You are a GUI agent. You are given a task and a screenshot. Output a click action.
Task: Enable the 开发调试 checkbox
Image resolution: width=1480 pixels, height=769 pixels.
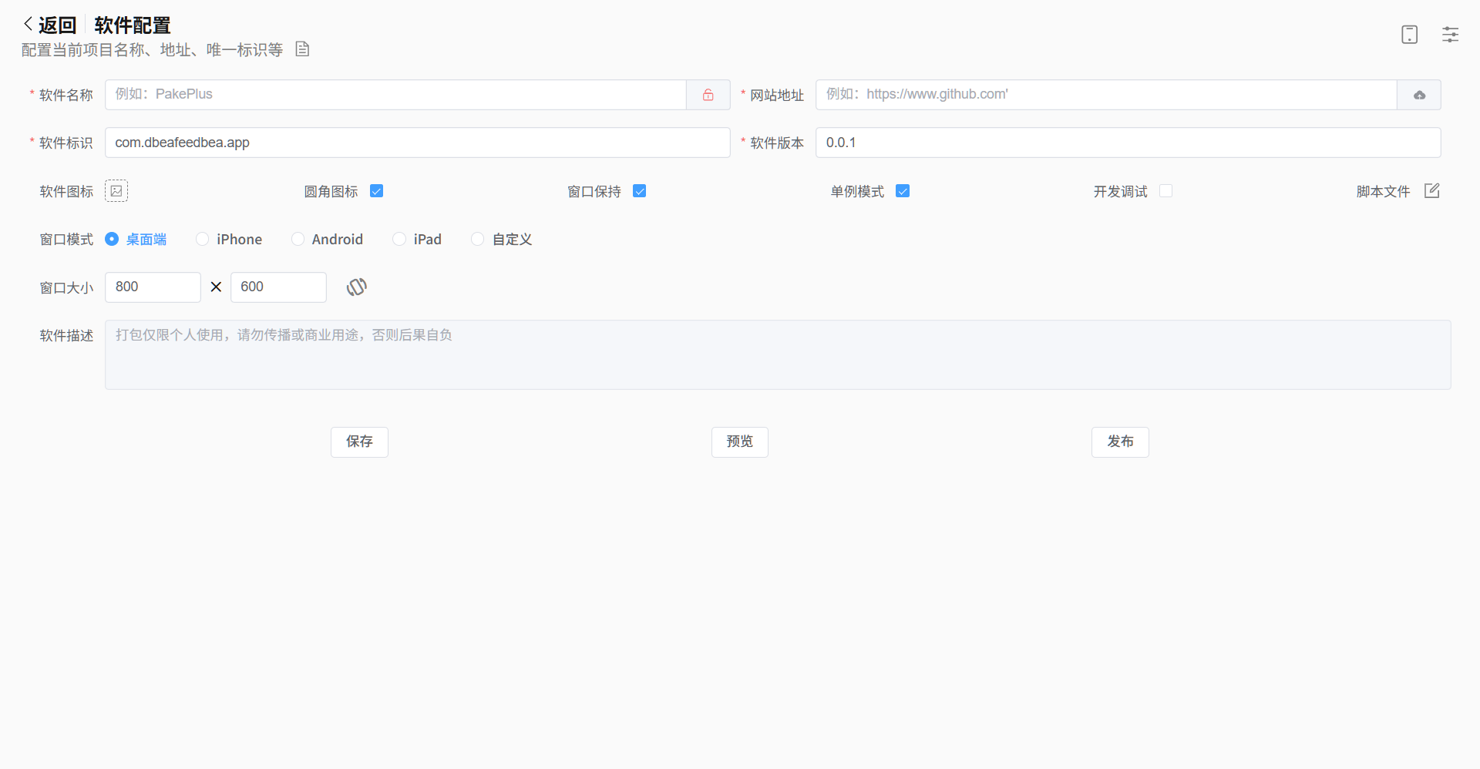[x=1165, y=191]
